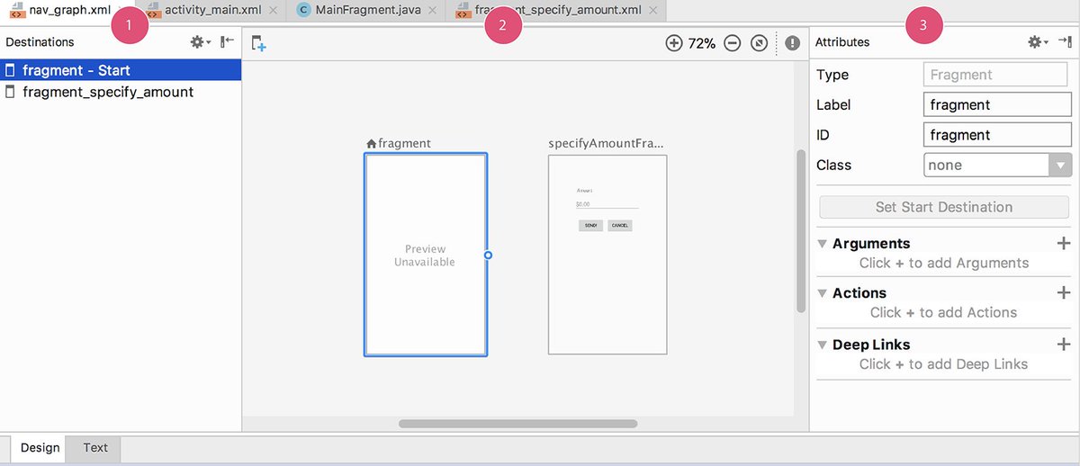The width and height of the screenshot is (1080, 466).
Task: Close the activity_main.xml tab
Action: (x=273, y=10)
